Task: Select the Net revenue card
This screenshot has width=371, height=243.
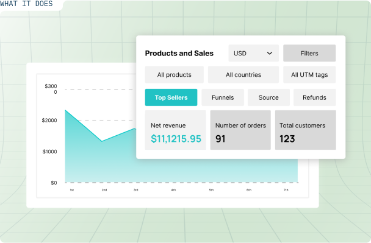Action: click(x=175, y=130)
